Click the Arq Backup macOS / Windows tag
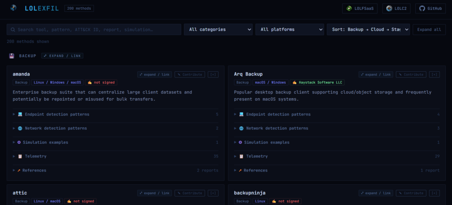 pos(270,82)
